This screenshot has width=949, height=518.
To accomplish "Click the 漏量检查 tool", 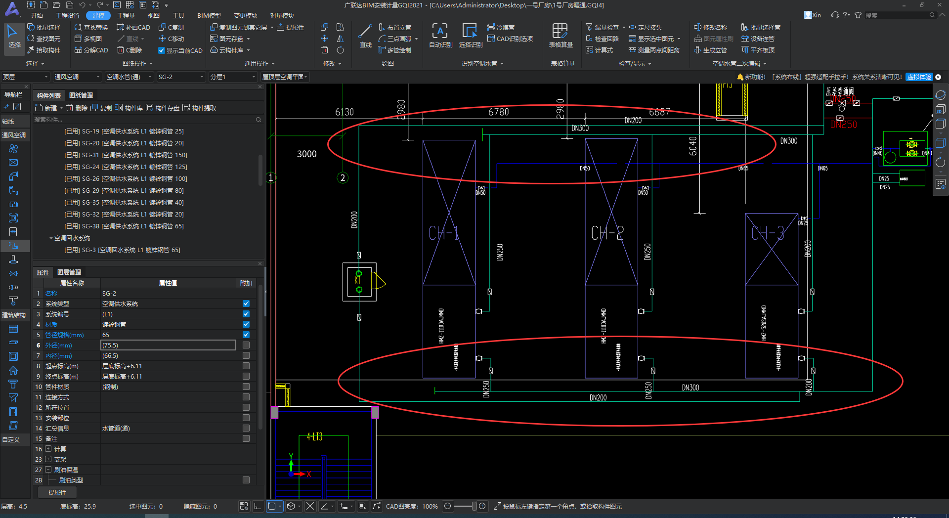I will (x=602, y=27).
